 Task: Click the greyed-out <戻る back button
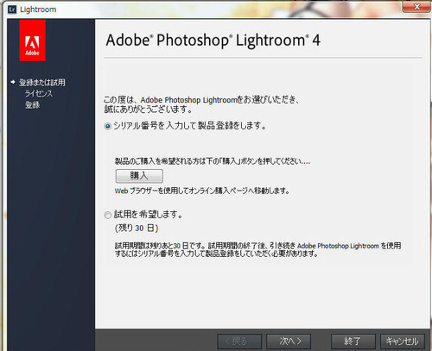(x=239, y=342)
